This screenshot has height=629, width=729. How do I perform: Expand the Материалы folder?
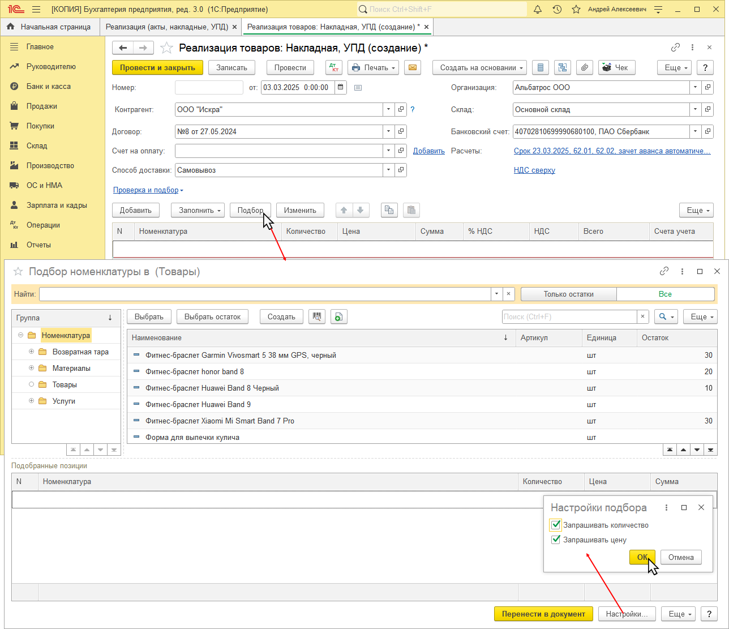32,368
